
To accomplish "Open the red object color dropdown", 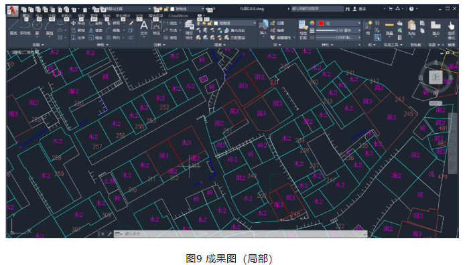I will tap(339, 23).
